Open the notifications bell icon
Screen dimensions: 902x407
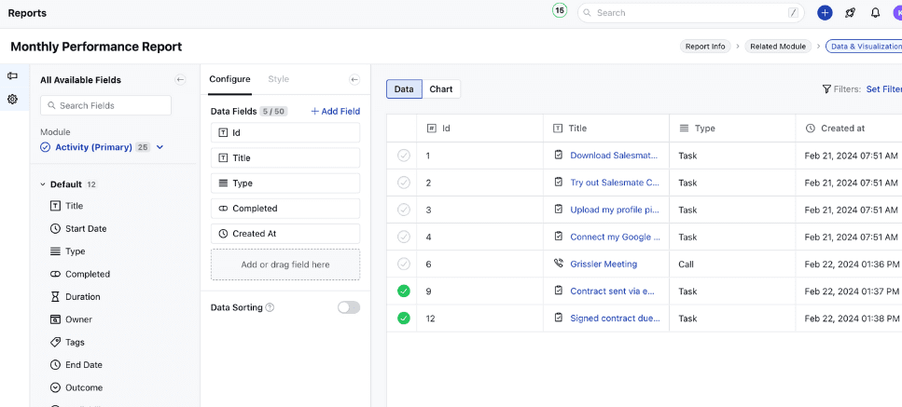point(876,13)
